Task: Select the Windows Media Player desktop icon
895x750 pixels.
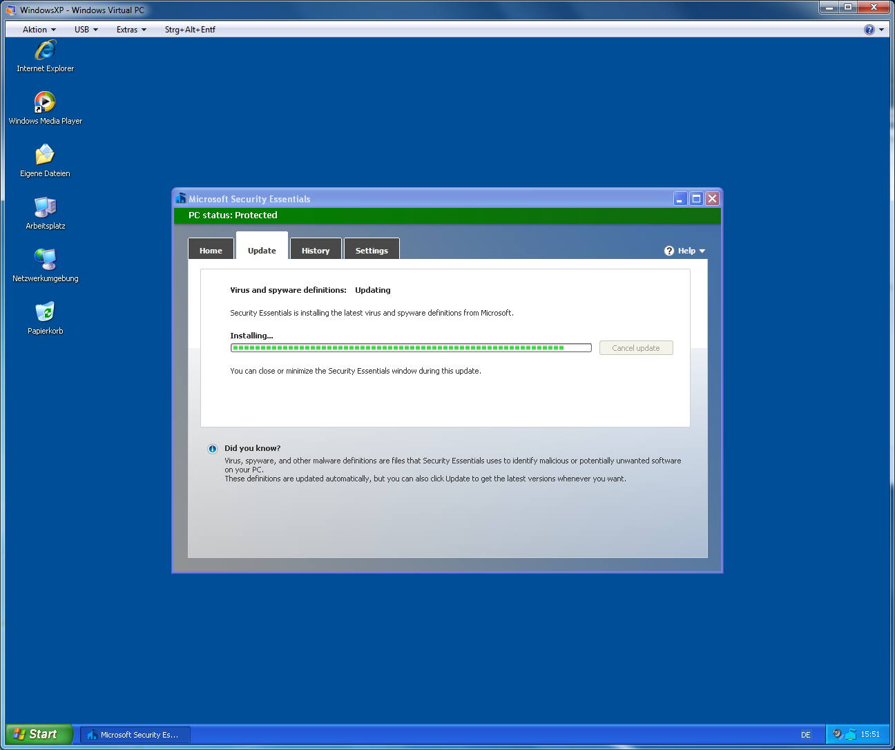Action: coord(46,103)
